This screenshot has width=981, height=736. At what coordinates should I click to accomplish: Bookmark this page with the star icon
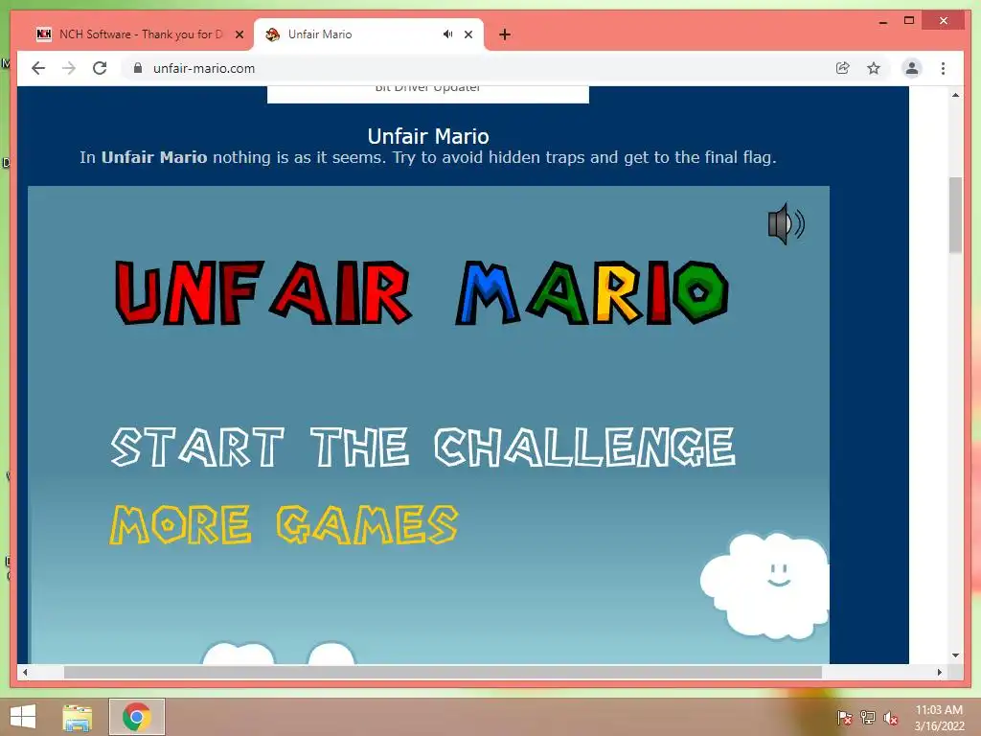click(874, 68)
